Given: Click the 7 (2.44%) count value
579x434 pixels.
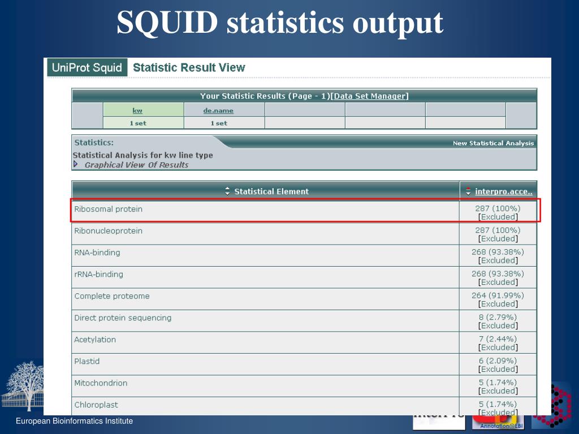Looking at the screenshot, I should pos(498,339).
